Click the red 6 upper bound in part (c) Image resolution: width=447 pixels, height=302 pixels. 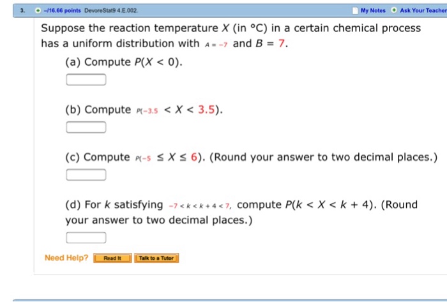(194, 157)
